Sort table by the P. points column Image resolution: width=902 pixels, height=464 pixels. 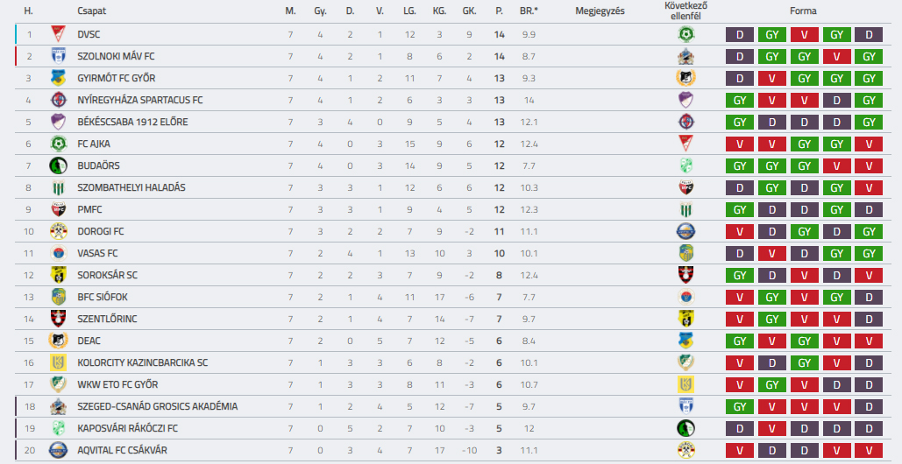[499, 11]
